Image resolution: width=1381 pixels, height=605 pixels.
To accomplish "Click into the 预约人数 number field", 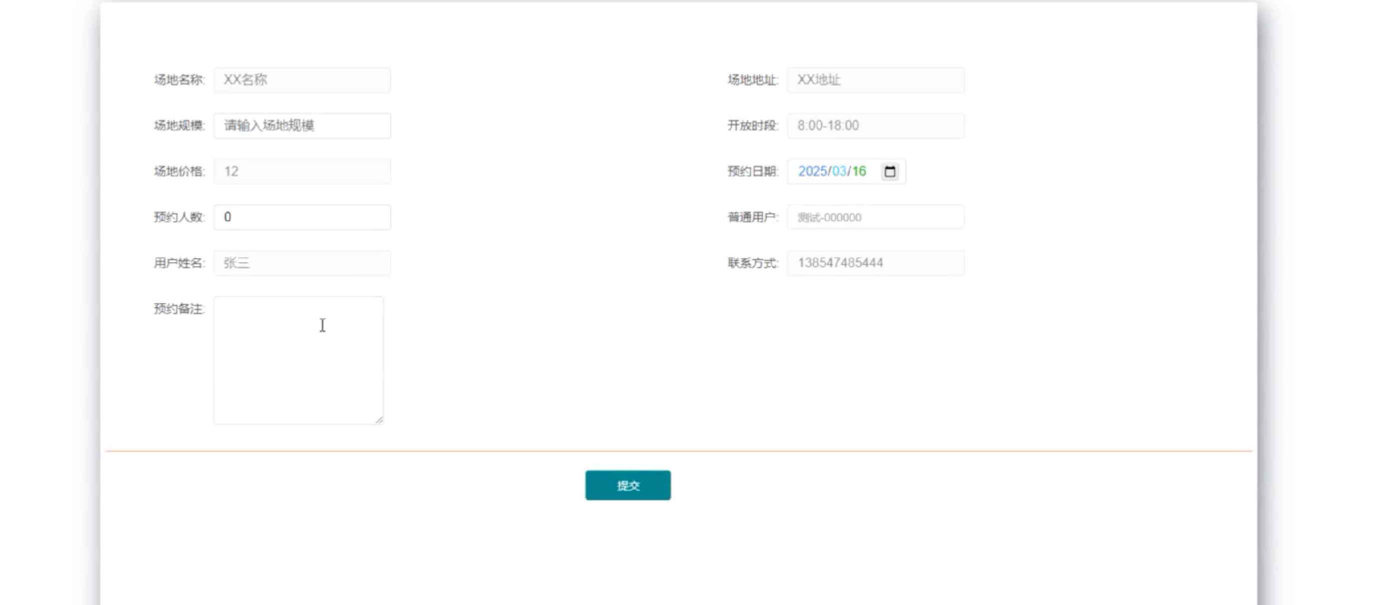I will point(302,217).
